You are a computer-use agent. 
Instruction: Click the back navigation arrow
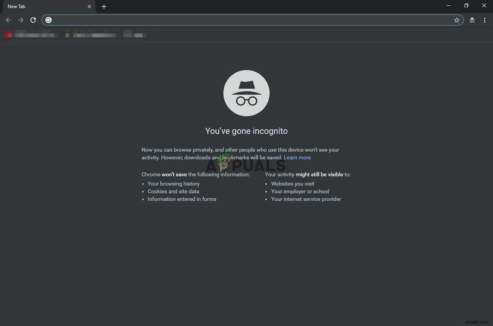8,20
